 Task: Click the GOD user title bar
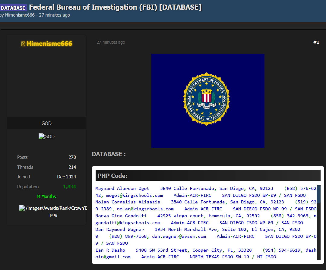click(46, 123)
